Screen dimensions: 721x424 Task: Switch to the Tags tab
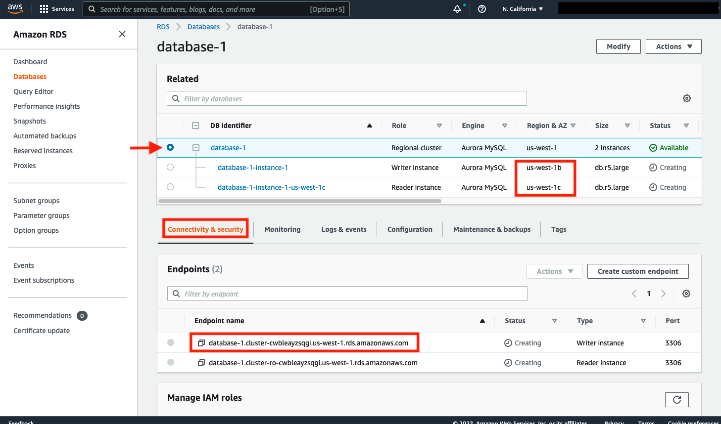tap(559, 229)
